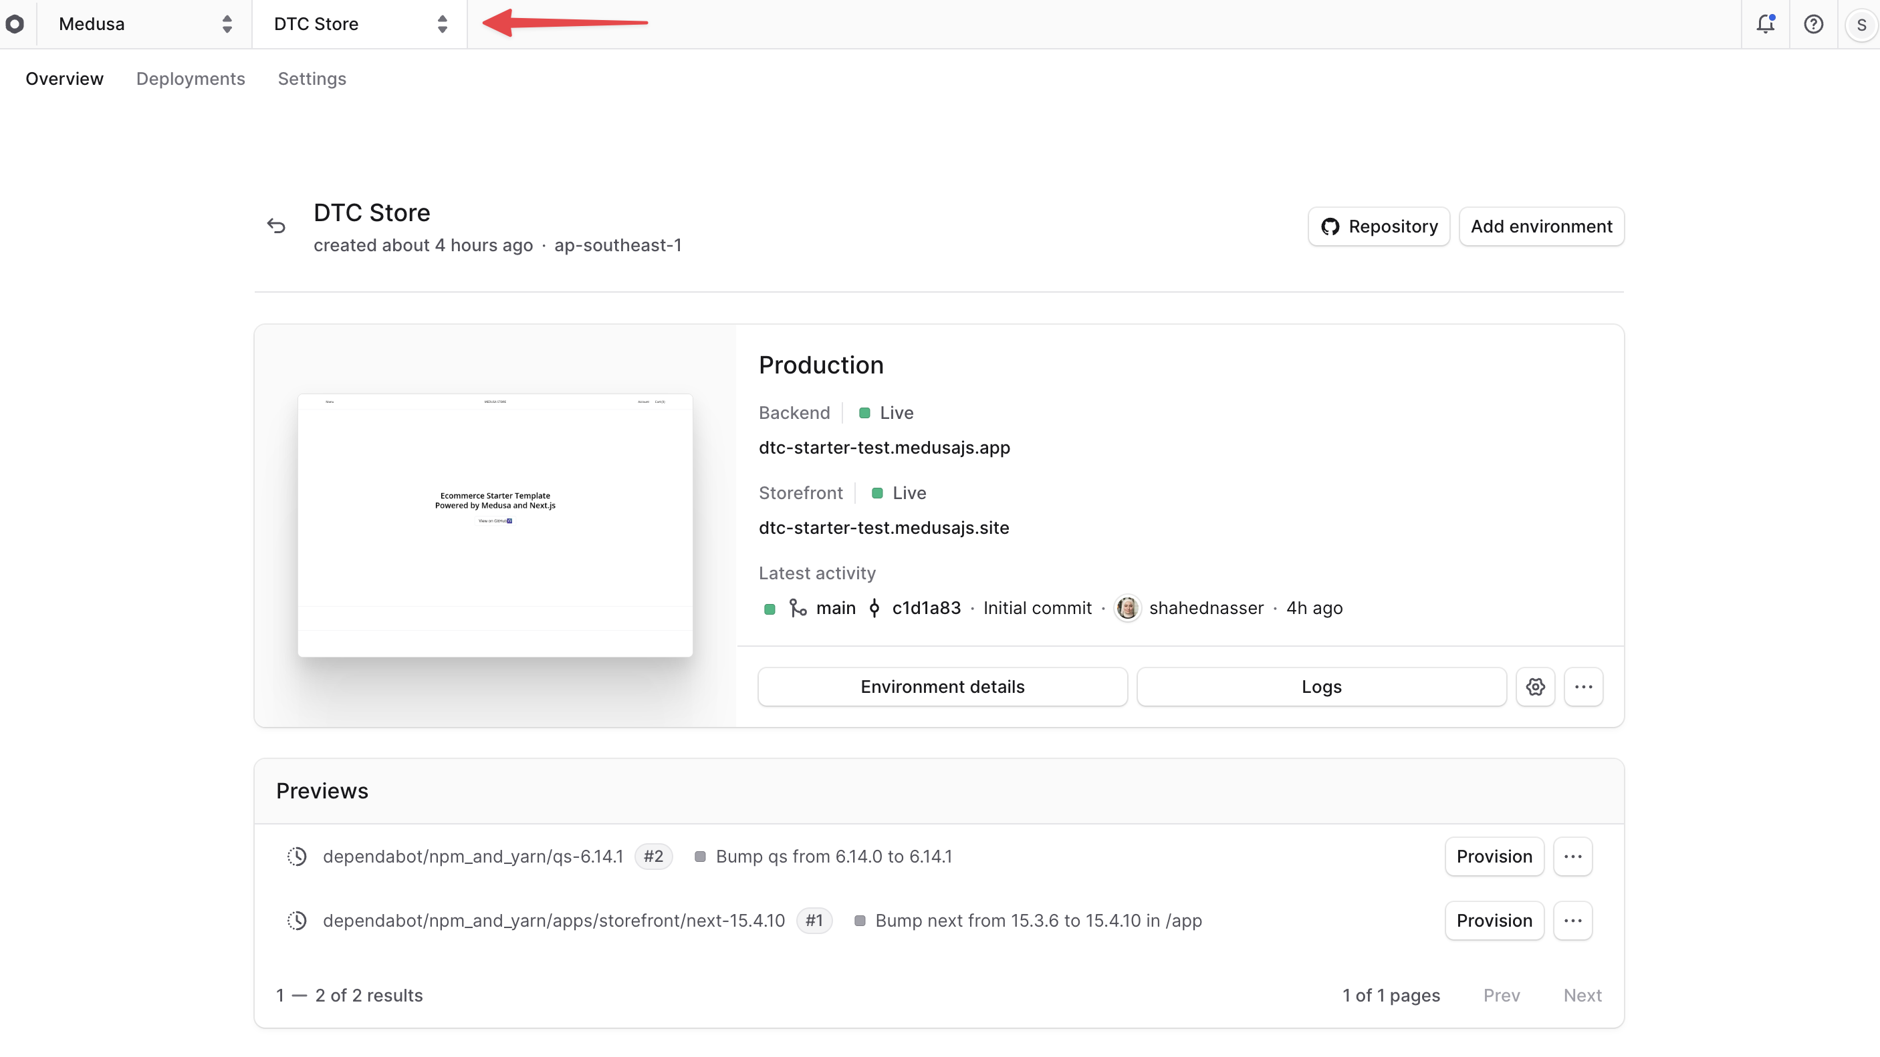This screenshot has width=1880, height=1057.
Task: Click the Medusa logo in the top-left
Action: [16, 23]
